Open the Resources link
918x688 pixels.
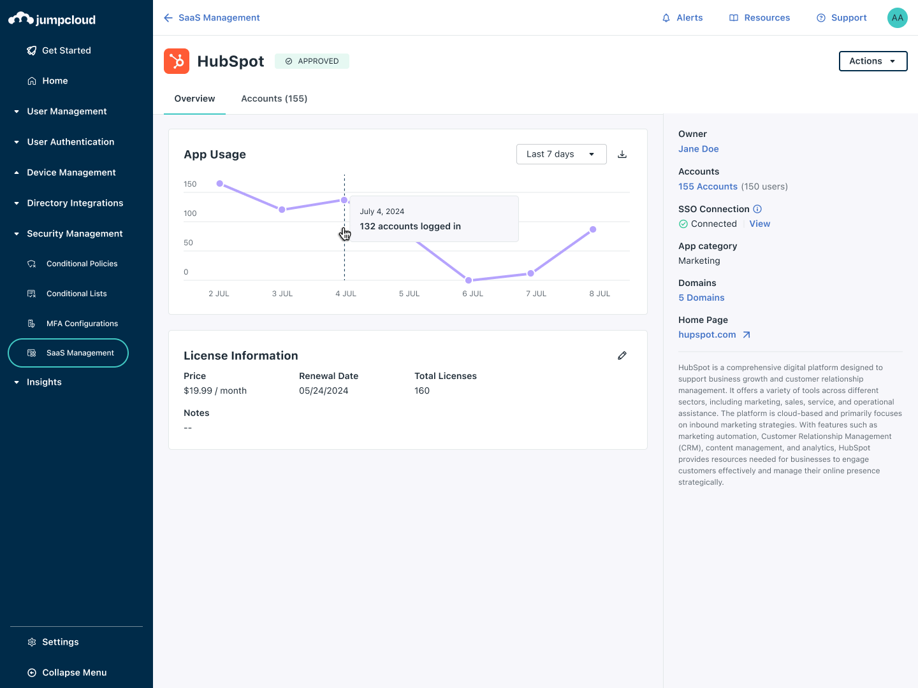click(767, 18)
